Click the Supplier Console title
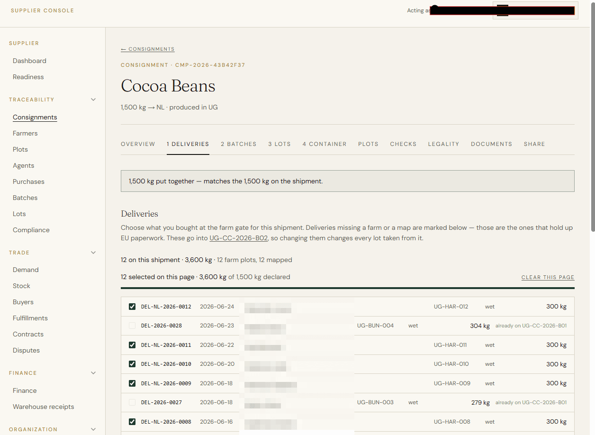The height and width of the screenshot is (435, 595). (42, 10)
